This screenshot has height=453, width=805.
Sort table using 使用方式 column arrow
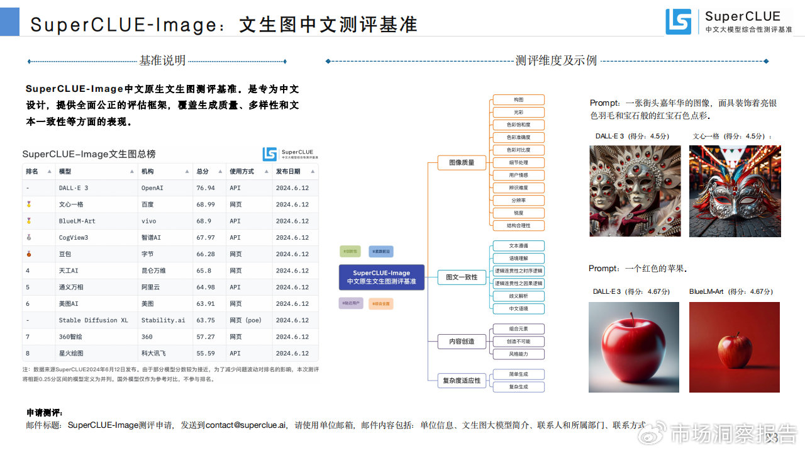click(267, 172)
